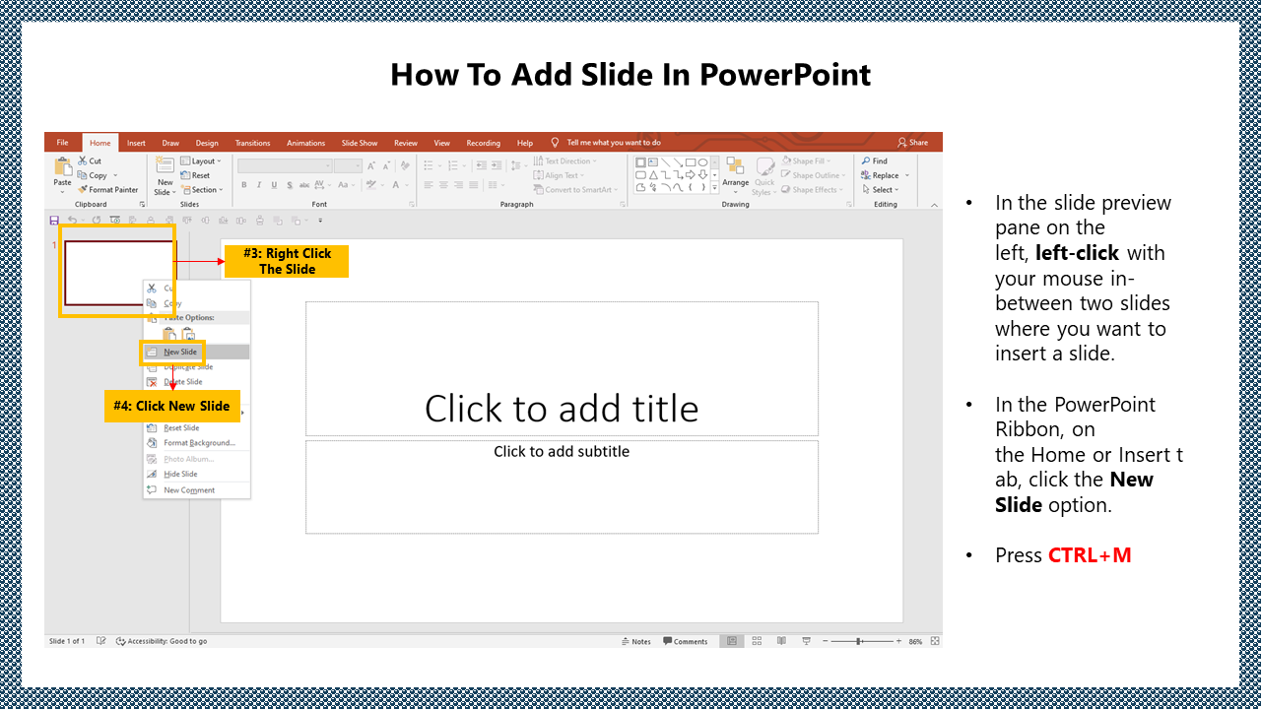This screenshot has width=1261, height=709.
Task: Click the 'Click to add subtitle' placeholder
Action: [562, 486]
